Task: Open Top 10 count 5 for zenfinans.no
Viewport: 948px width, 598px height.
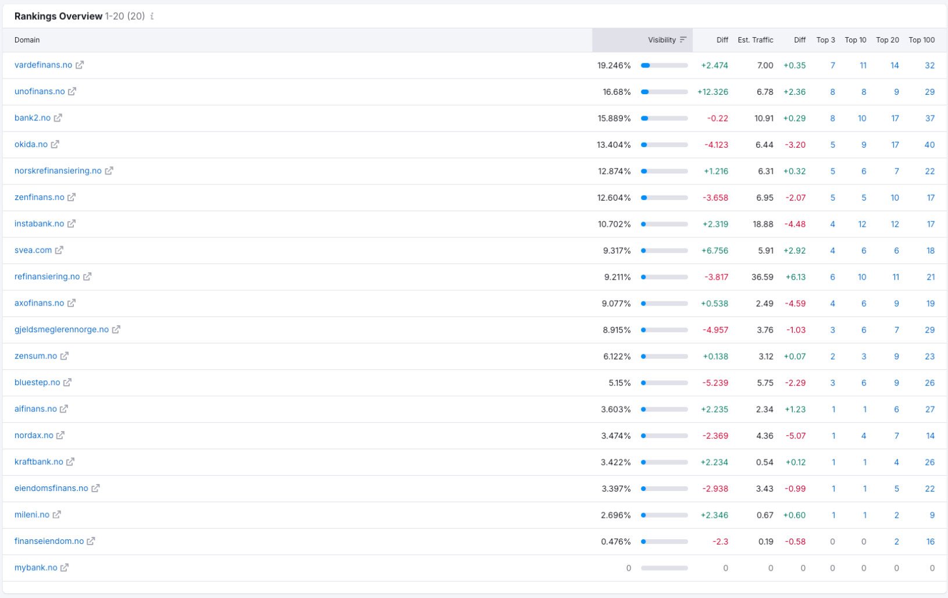Action: 864,198
